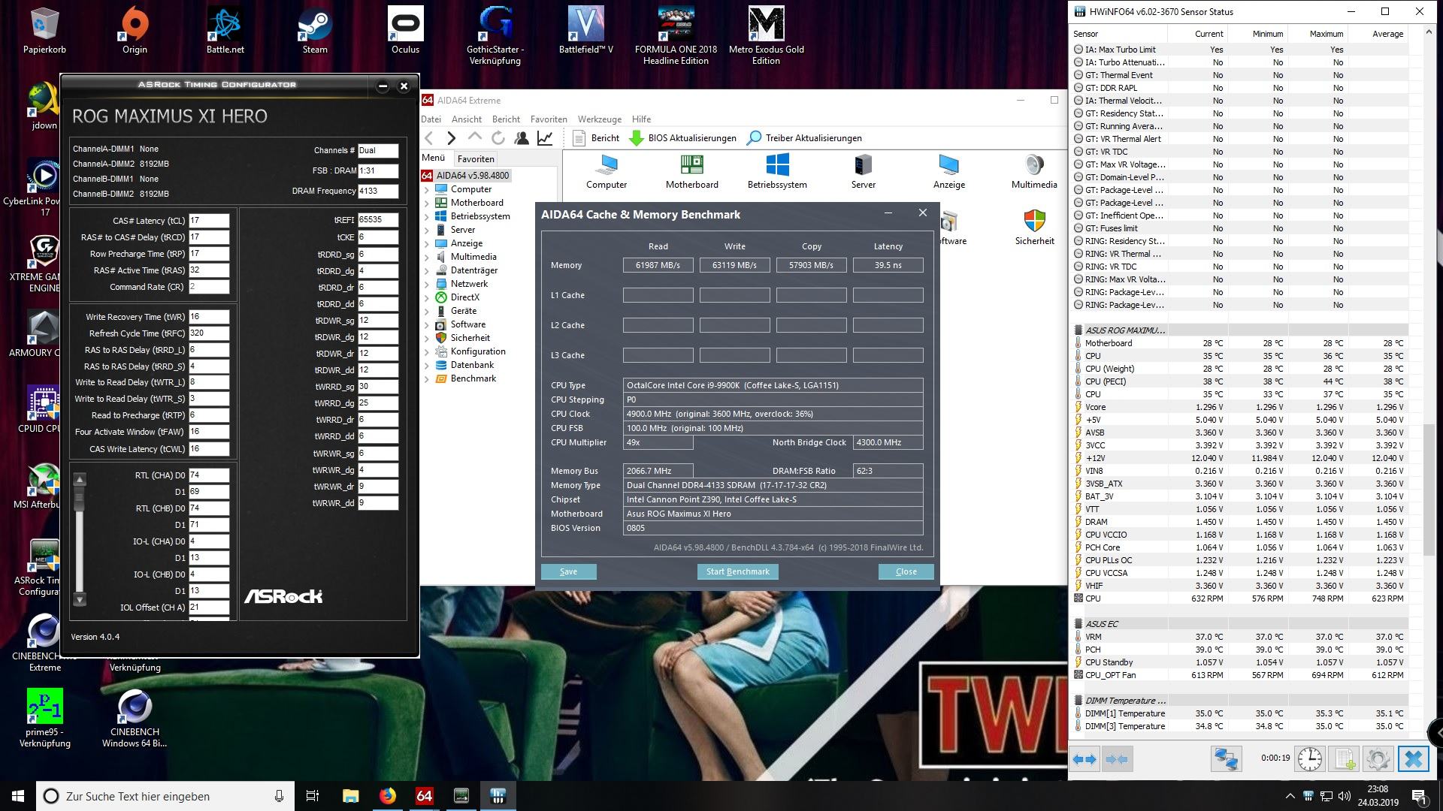Open Computer category icon in AIDA64

(x=607, y=172)
